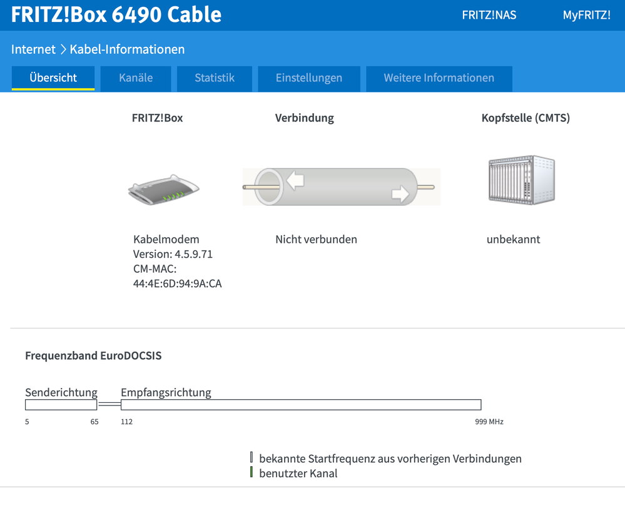Select the Übersicht tab
The image size is (625, 518).
pyautogui.click(x=53, y=78)
